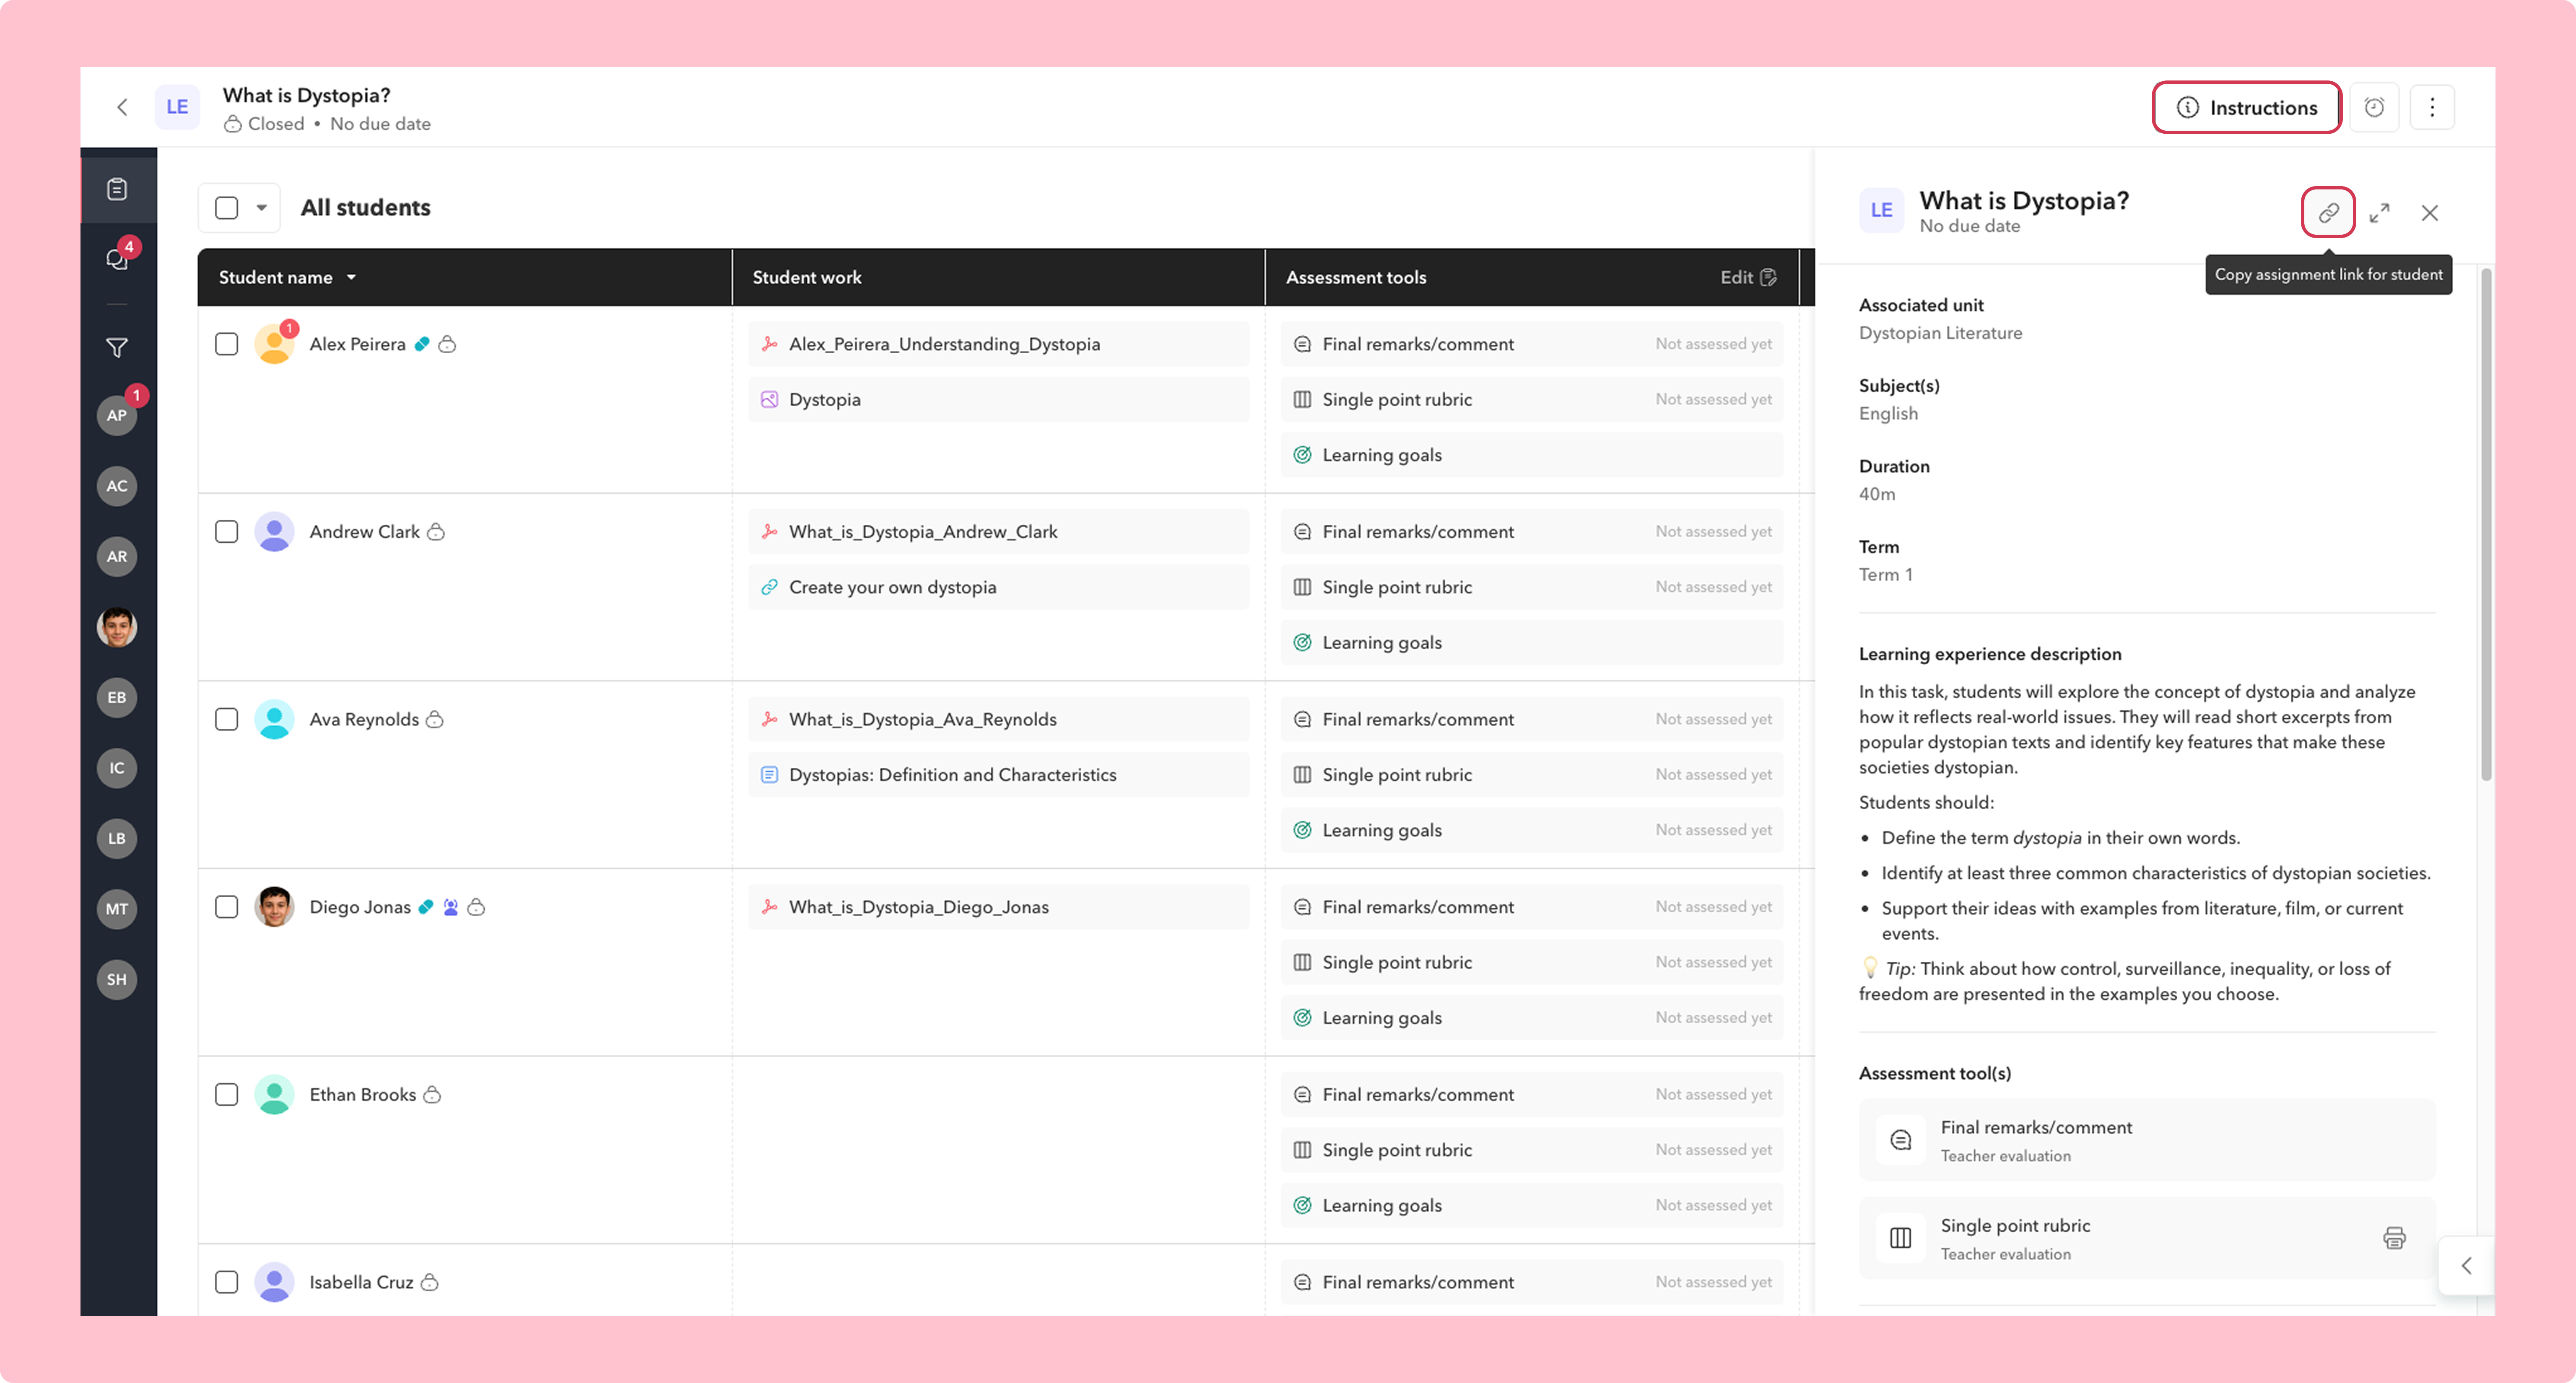Open Isabella Cruz's Final remarks/comment

coord(1532,1282)
